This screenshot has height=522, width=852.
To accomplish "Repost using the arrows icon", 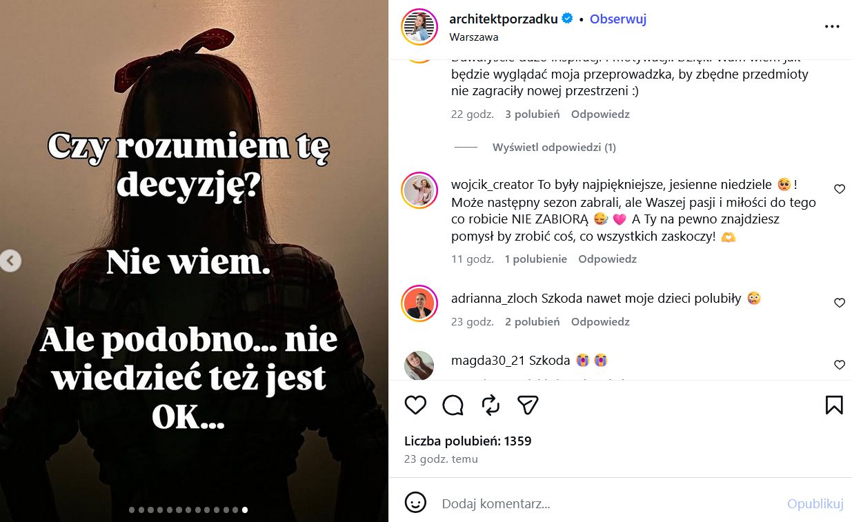I will tap(491, 405).
